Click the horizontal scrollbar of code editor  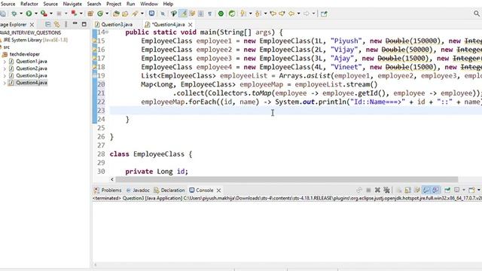pyautogui.click(x=287, y=179)
